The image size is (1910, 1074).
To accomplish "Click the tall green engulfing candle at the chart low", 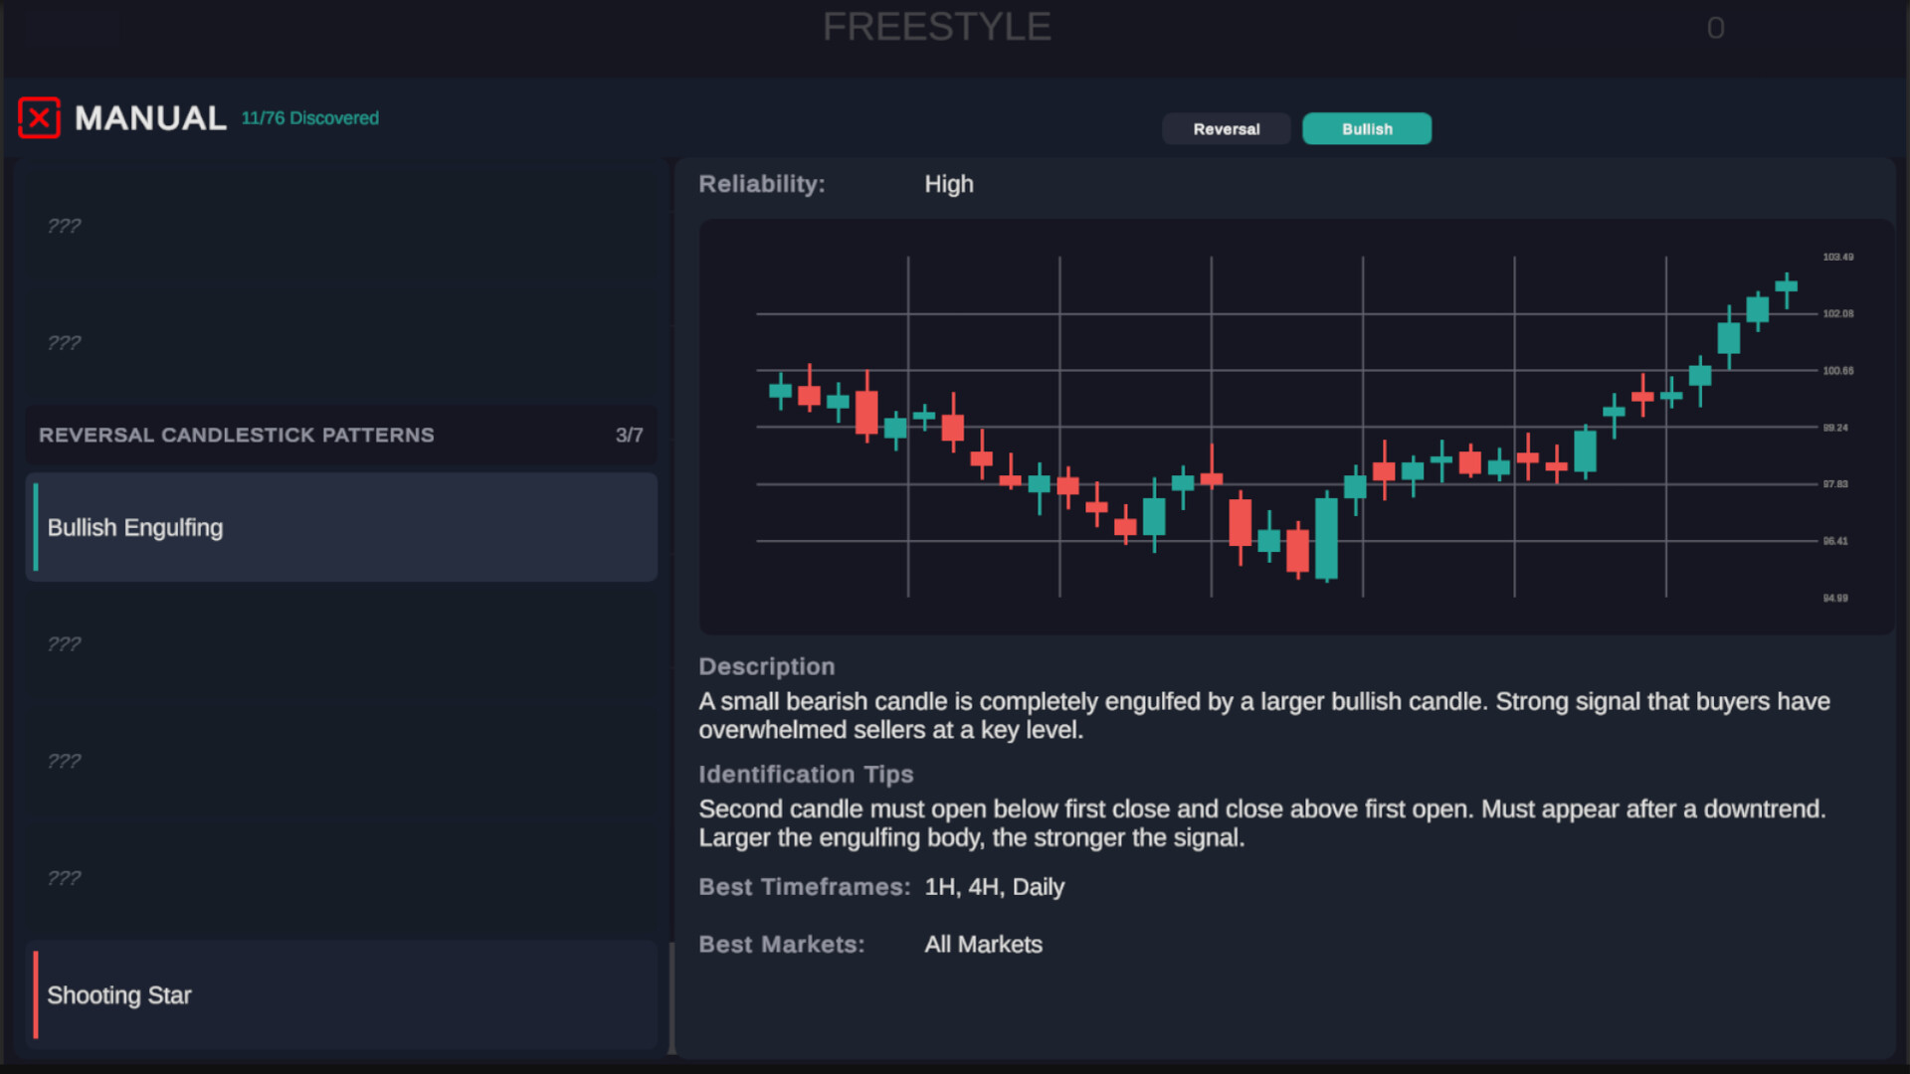I will 1326,537.
